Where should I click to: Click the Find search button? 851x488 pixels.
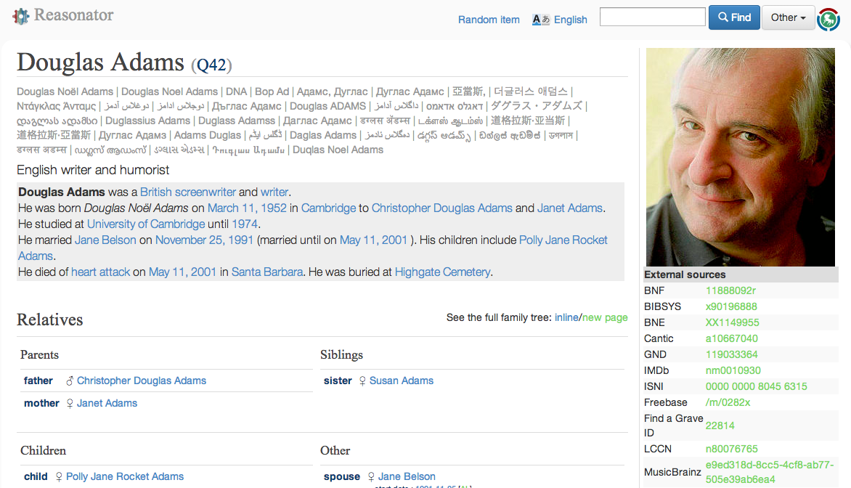(734, 17)
